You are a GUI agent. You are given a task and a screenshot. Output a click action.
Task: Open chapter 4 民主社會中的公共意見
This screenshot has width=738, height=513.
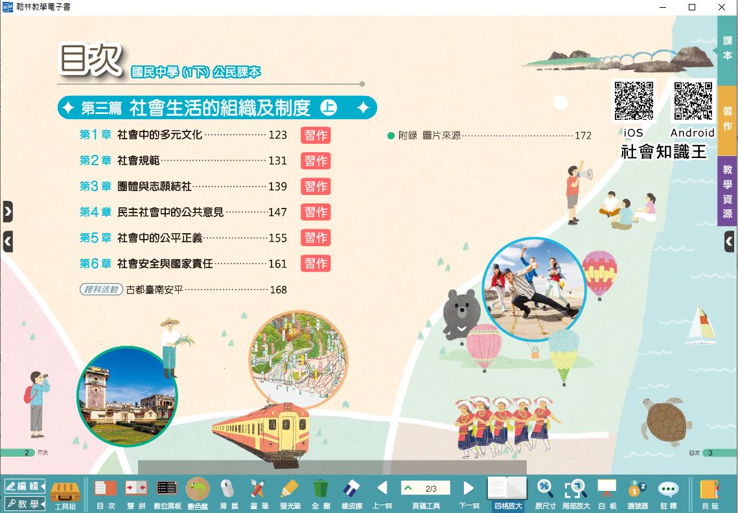coord(170,212)
